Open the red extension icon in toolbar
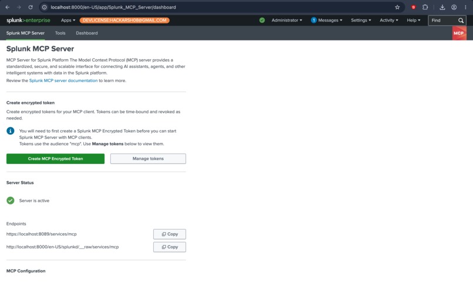 point(414,7)
